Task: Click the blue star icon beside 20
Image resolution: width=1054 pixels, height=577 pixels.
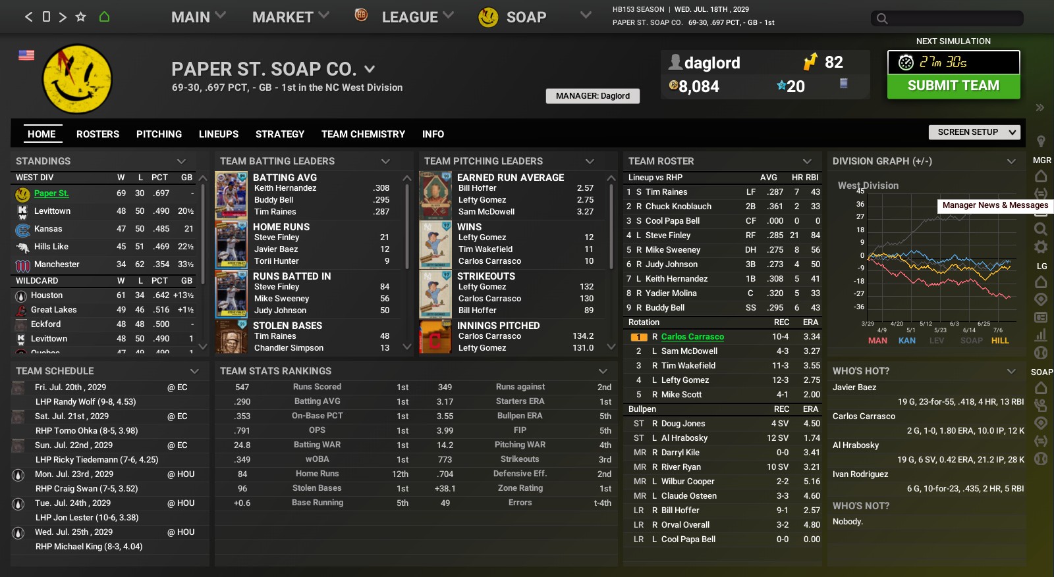Action: (x=781, y=85)
